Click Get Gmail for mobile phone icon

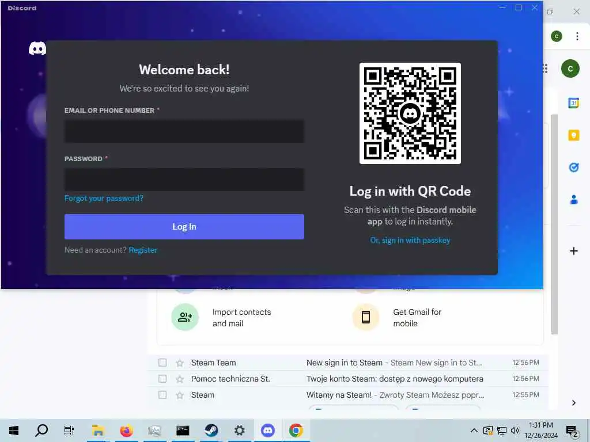[365, 317]
